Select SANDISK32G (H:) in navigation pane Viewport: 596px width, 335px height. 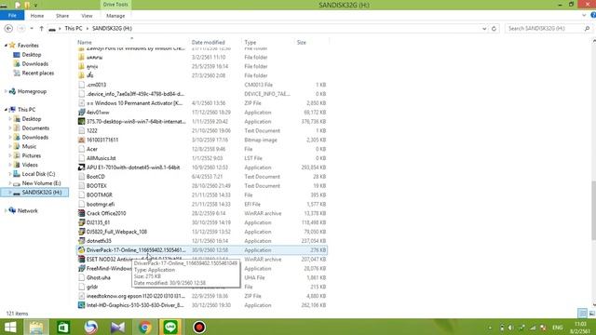pos(41,193)
